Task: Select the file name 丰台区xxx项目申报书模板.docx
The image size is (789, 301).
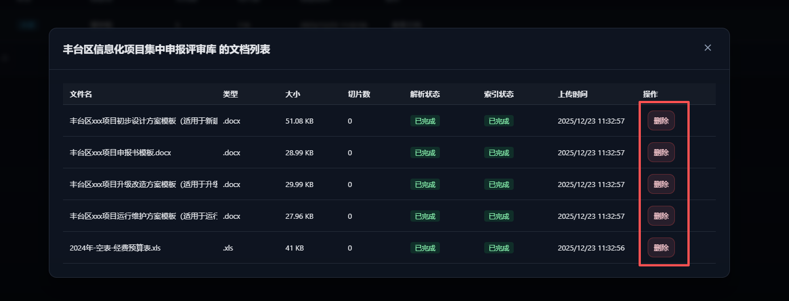Action: coord(120,152)
